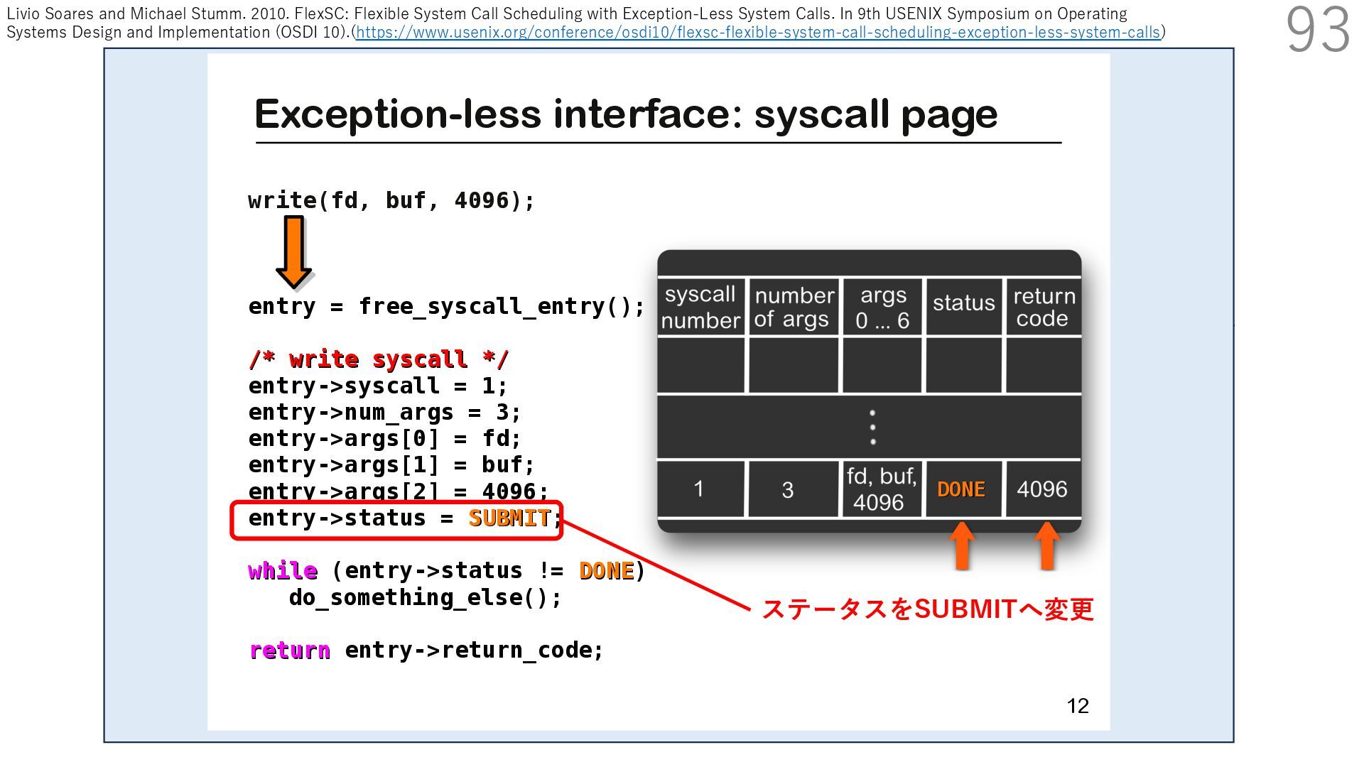Click the red '/* write syscall */' comment
This screenshot has height=767, width=1364.
(x=379, y=359)
